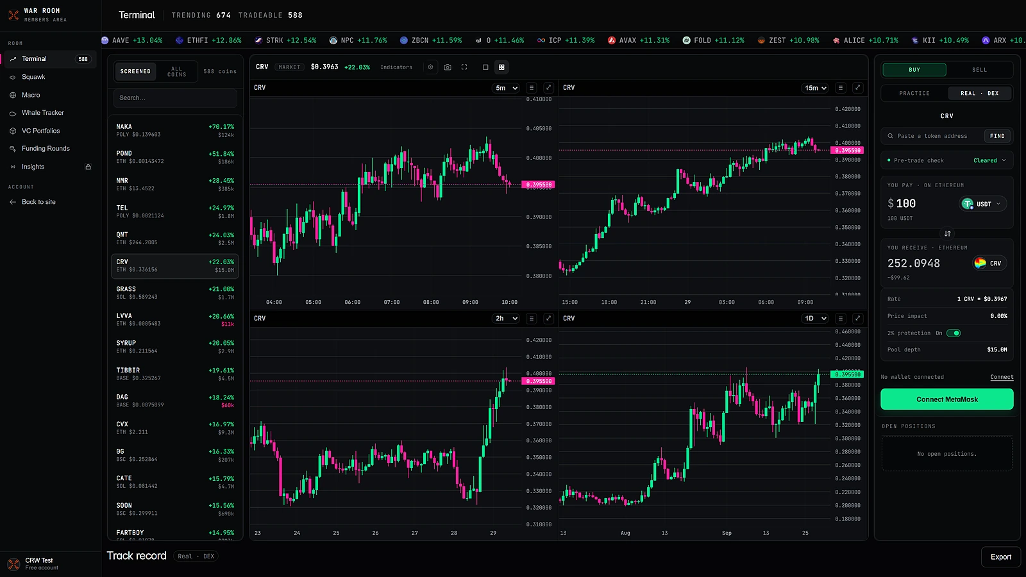Viewport: 1026px width, 577px height.
Task: Switch to ALL COINS list
Action: click(x=176, y=71)
